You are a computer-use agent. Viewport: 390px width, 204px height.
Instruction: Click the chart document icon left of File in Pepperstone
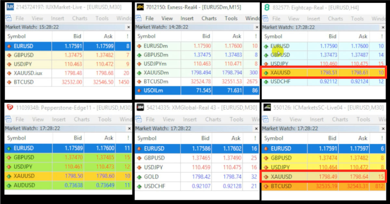9,119
